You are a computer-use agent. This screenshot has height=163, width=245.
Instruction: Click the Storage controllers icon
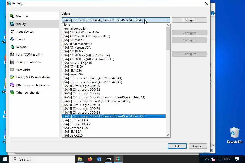tap(12, 62)
